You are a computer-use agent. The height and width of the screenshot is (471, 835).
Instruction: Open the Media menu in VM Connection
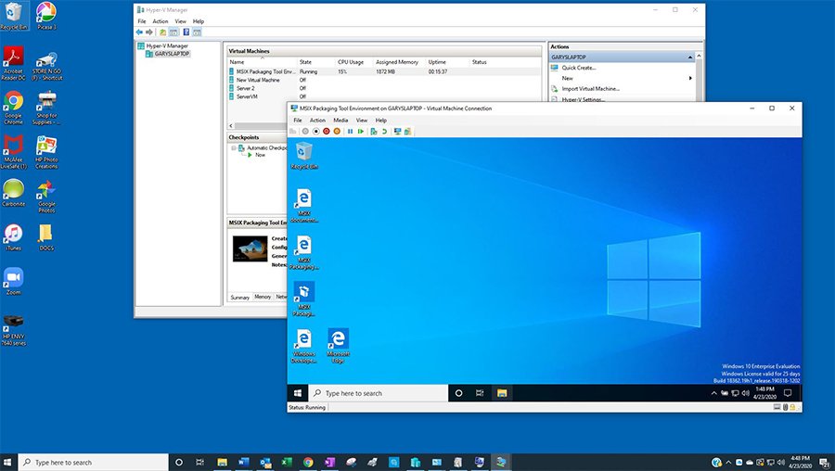[x=340, y=121]
